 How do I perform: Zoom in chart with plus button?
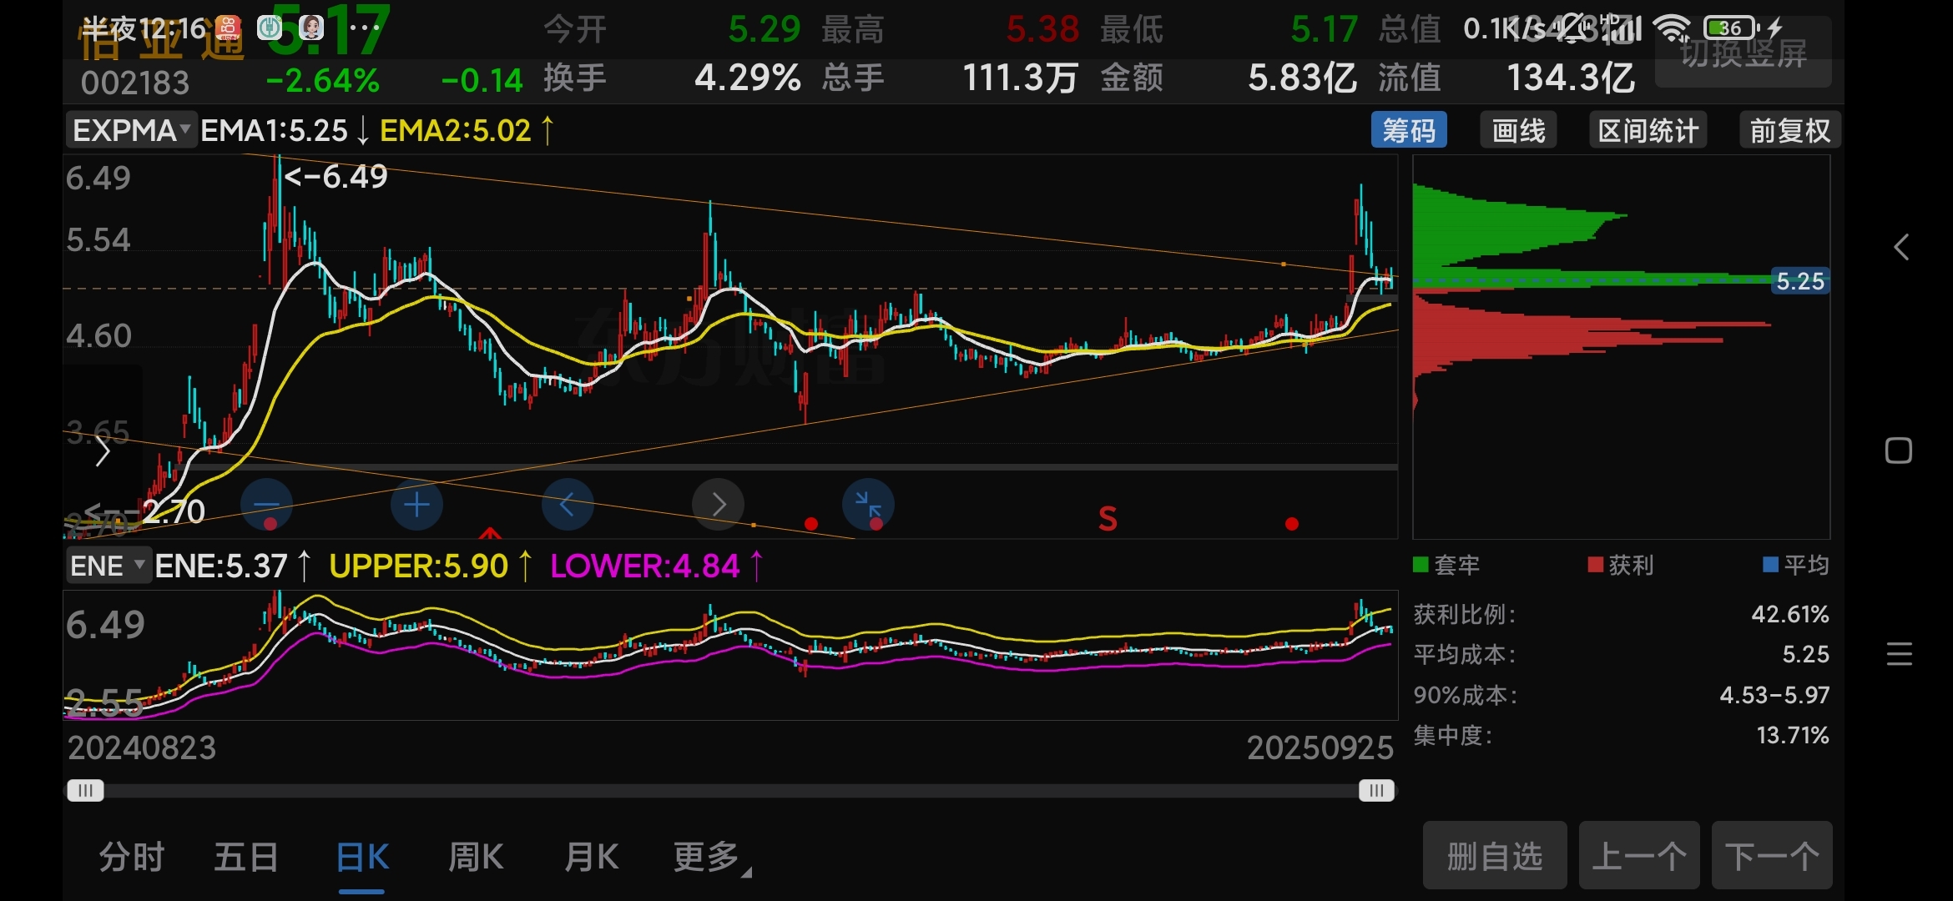coord(416,505)
